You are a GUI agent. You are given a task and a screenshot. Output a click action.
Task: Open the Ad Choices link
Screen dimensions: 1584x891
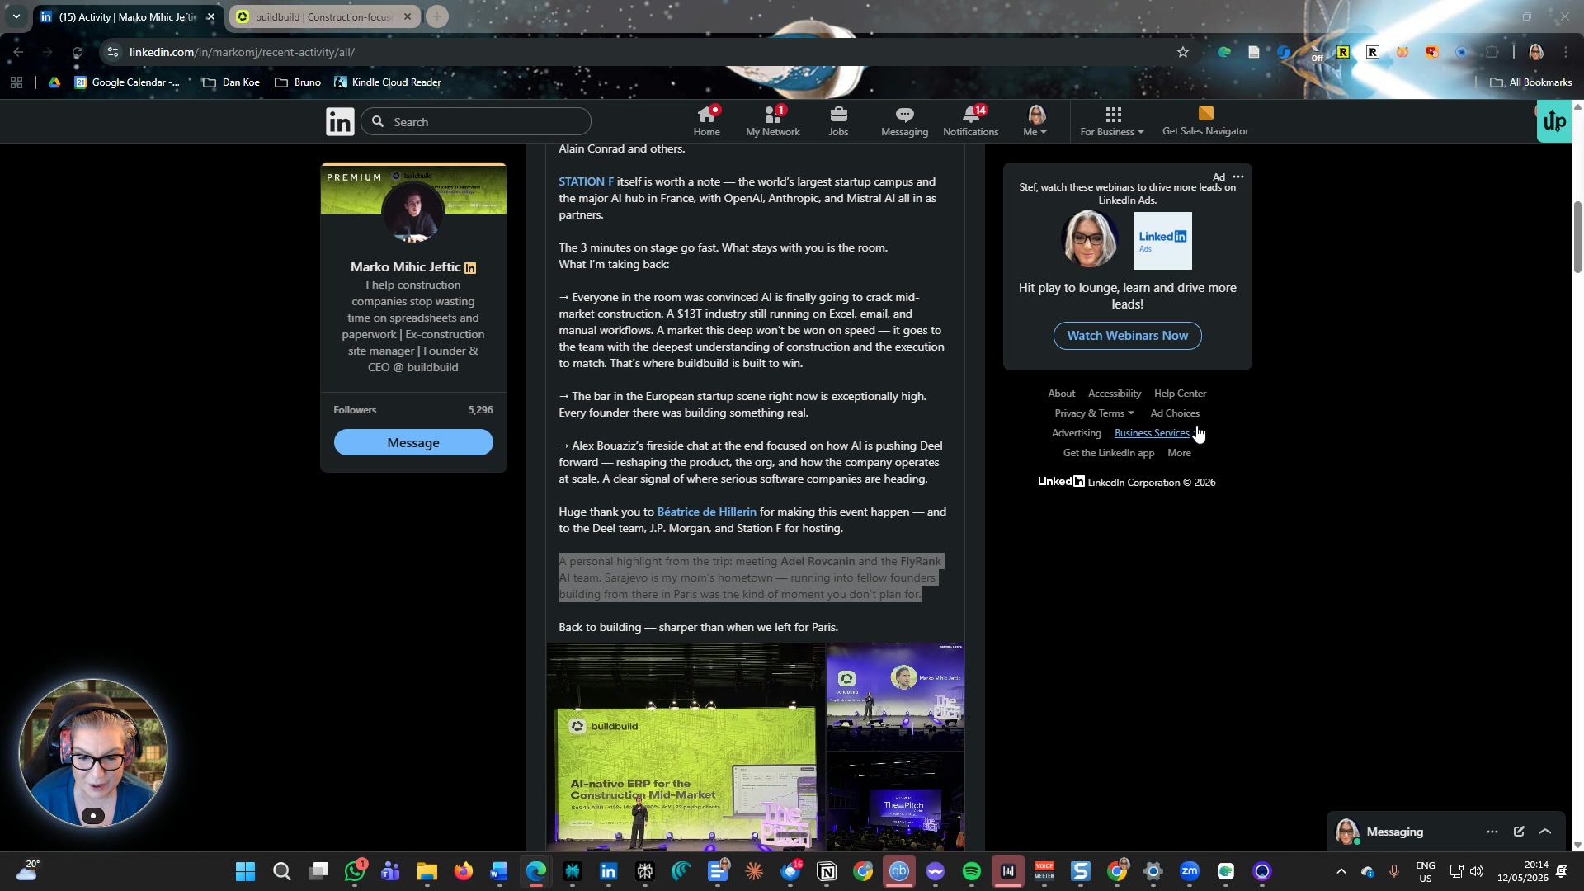click(1175, 413)
